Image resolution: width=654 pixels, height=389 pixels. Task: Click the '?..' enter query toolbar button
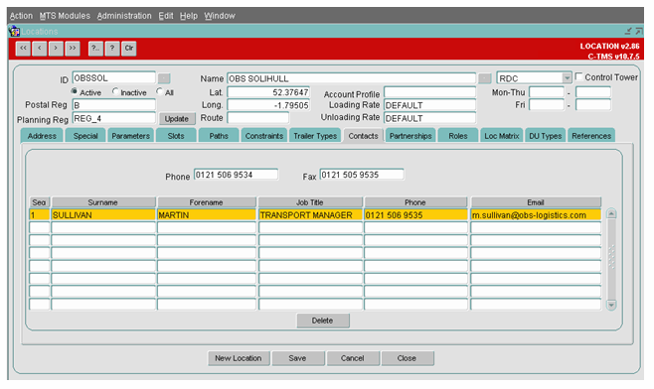pyautogui.click(x=95, y=49)
